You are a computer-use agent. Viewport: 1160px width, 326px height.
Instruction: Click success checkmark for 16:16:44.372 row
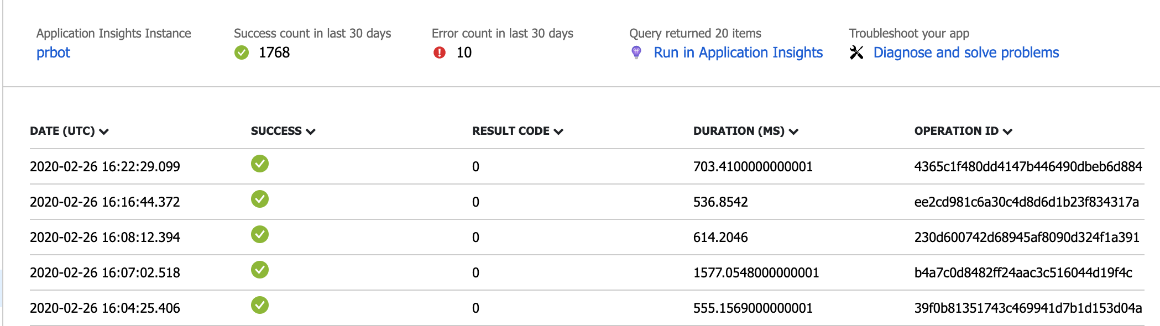click(x=260, y=199)
